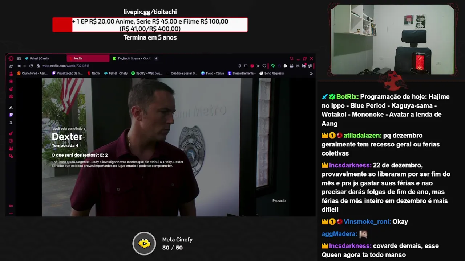465x261 pixels.
Task: Open the Visualização de m... Twitch bookmark
Action: click(x=68, y=74)
